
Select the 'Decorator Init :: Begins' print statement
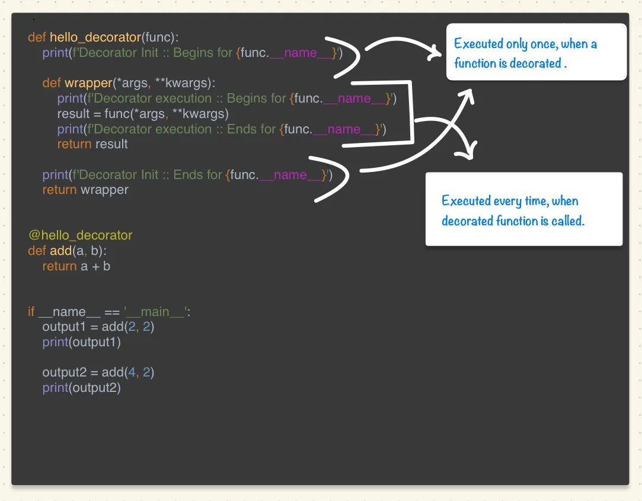tap(184, 53)
